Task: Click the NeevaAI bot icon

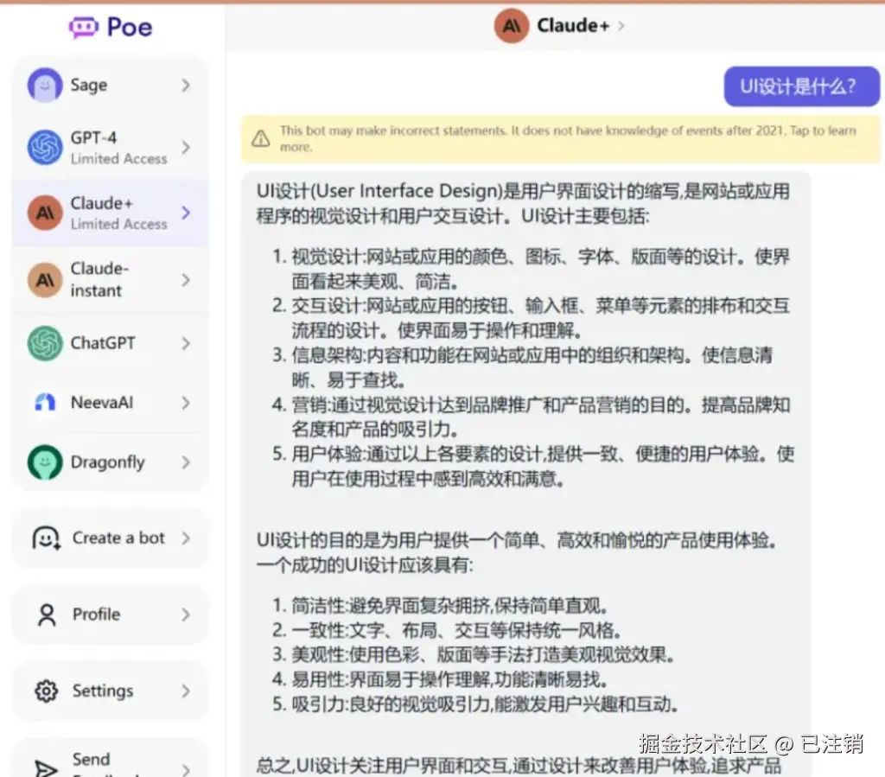Action: tap(45, 402)
